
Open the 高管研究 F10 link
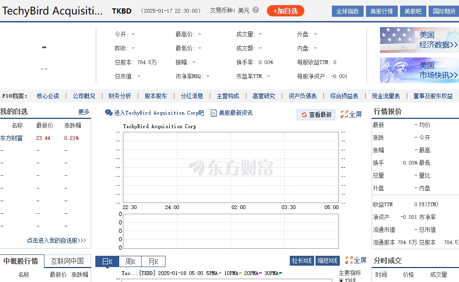pos(264,96)
